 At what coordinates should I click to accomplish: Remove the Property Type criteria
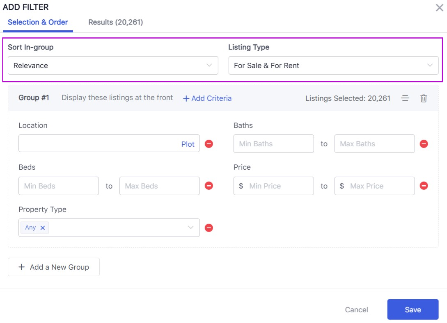(209, 228)
